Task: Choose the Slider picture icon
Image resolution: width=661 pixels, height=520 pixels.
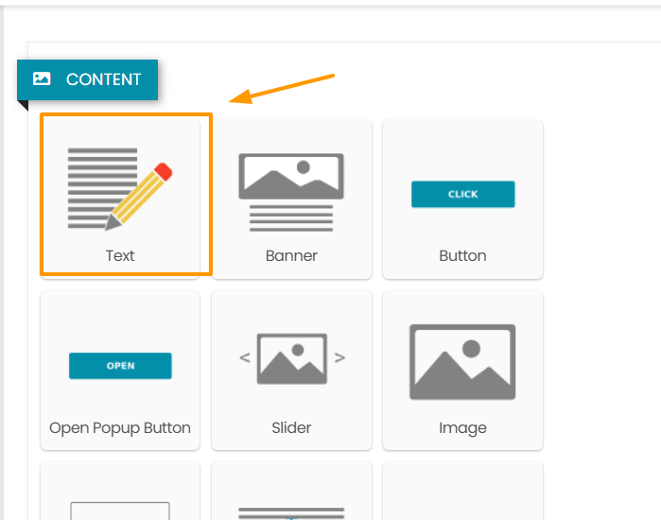Action: click(x=291, y=358)
